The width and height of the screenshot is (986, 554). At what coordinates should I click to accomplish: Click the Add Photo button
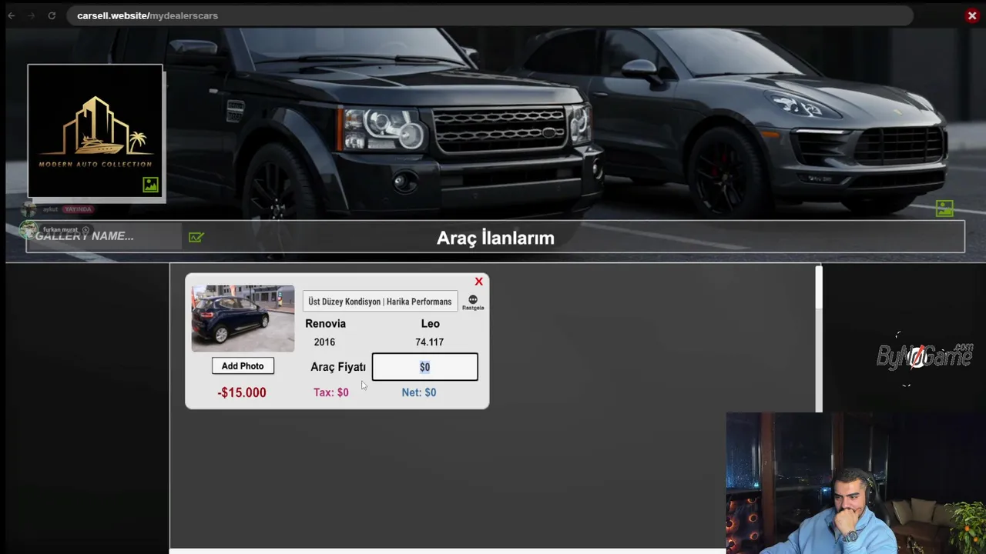243,366
